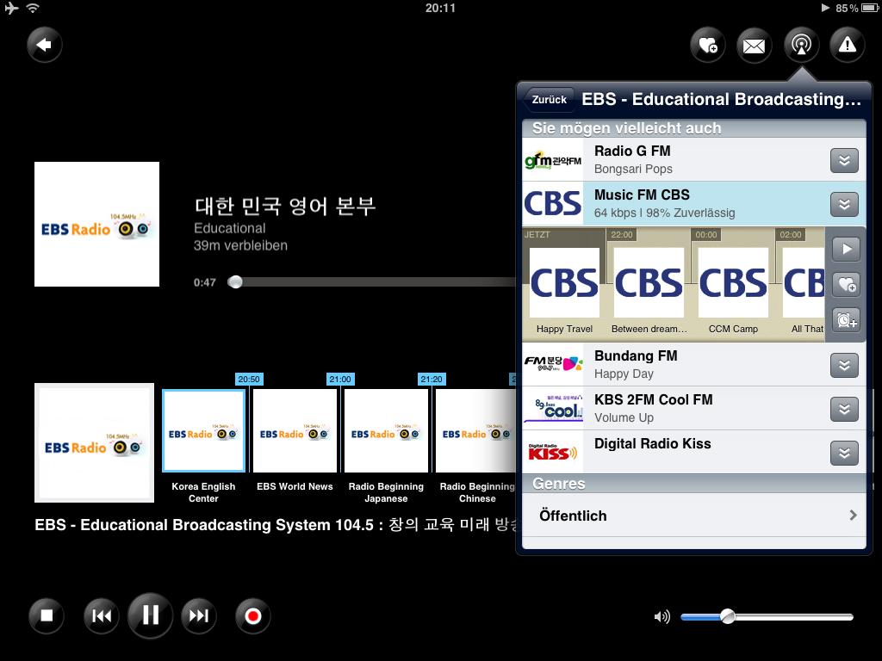This screenshot has width=882, height=661.
Task: Go back with the arrow button
Action: (x=45, y=45)
